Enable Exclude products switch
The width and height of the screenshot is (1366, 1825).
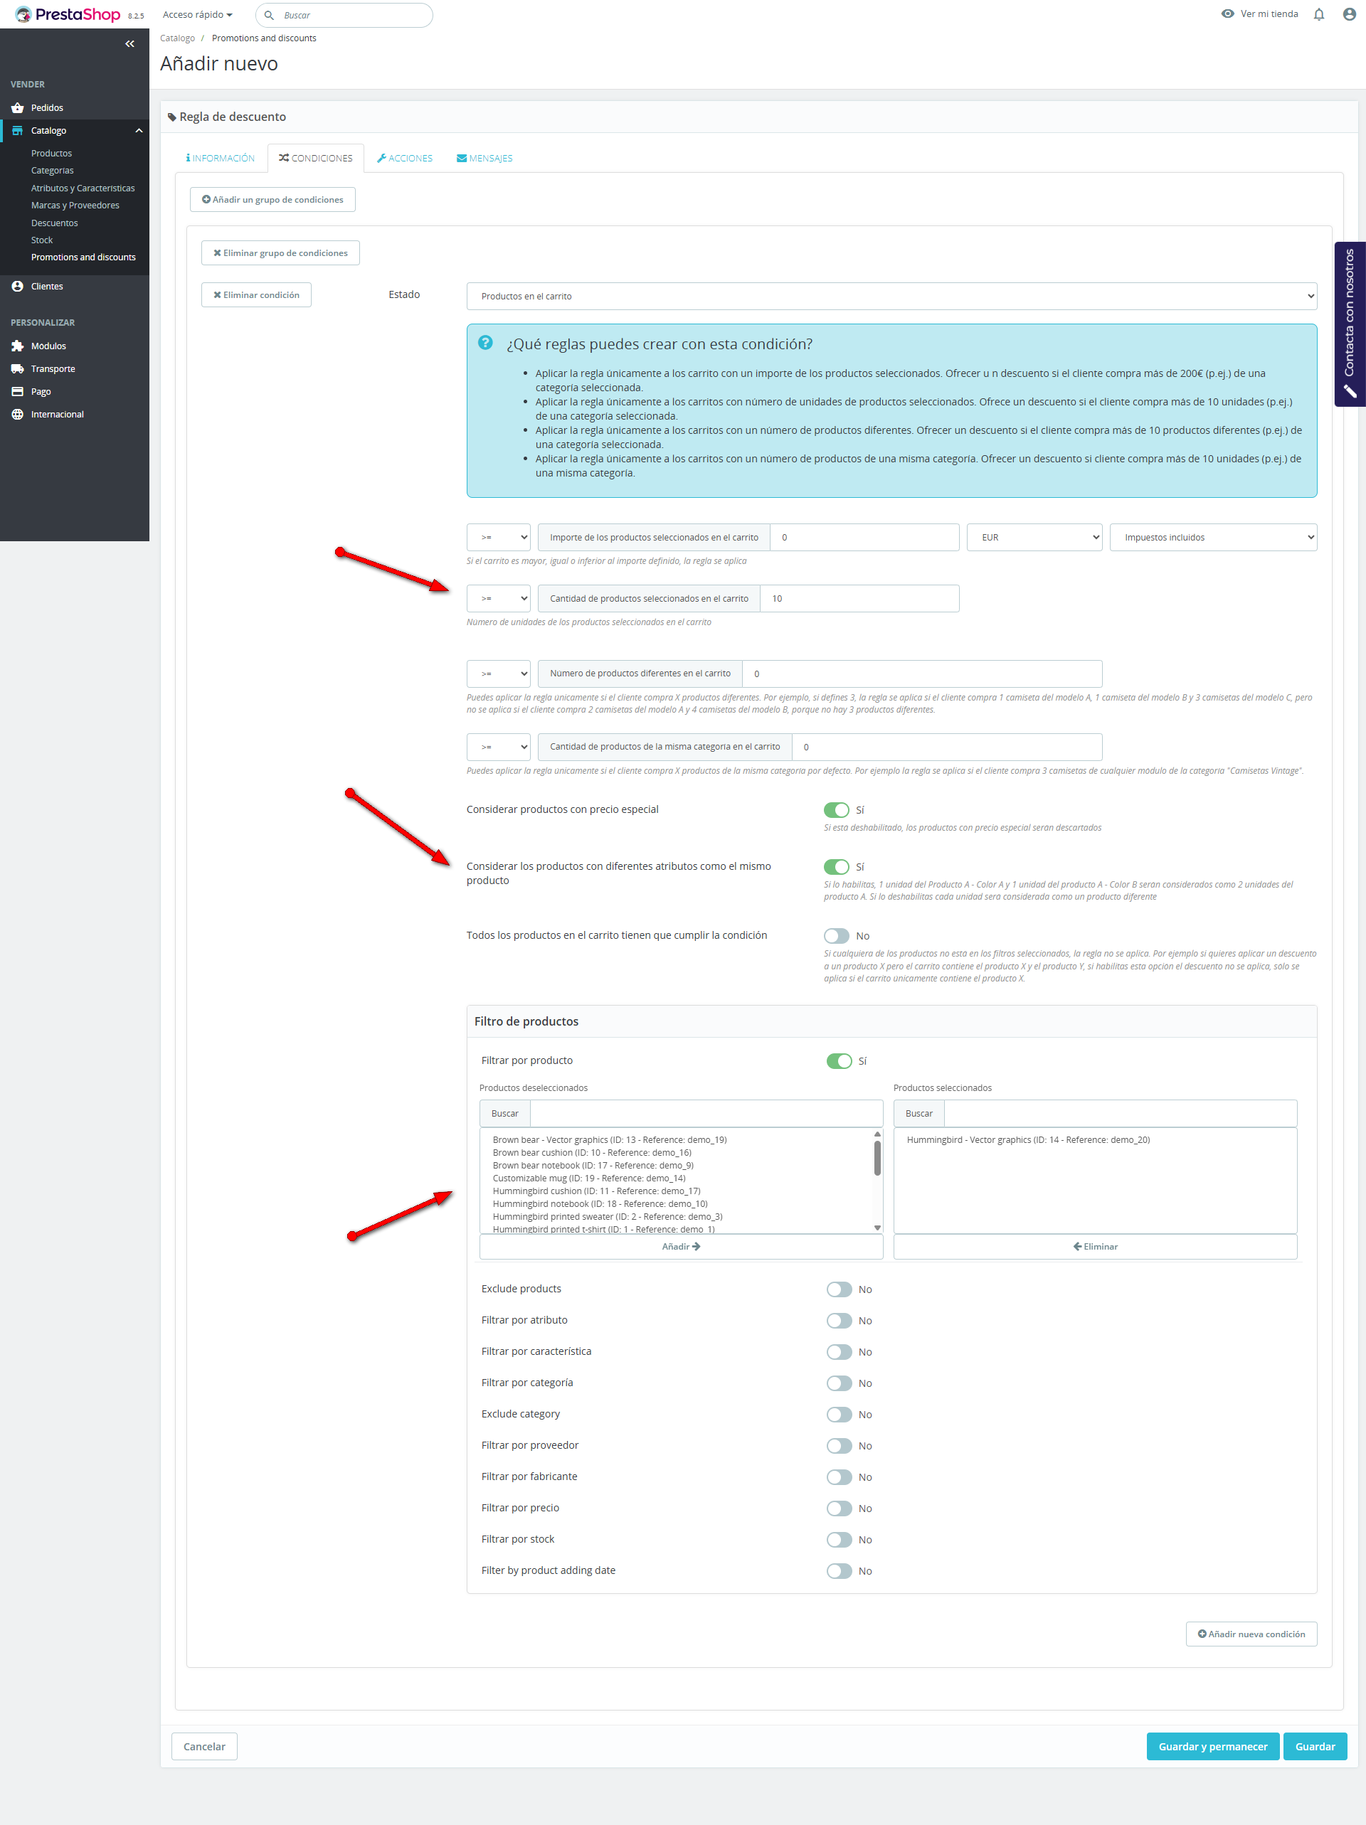pos(840,1289)
